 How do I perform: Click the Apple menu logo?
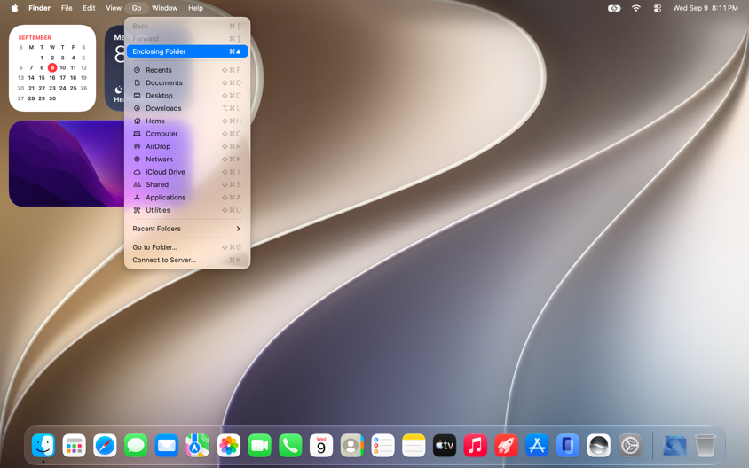coord(14,8)
